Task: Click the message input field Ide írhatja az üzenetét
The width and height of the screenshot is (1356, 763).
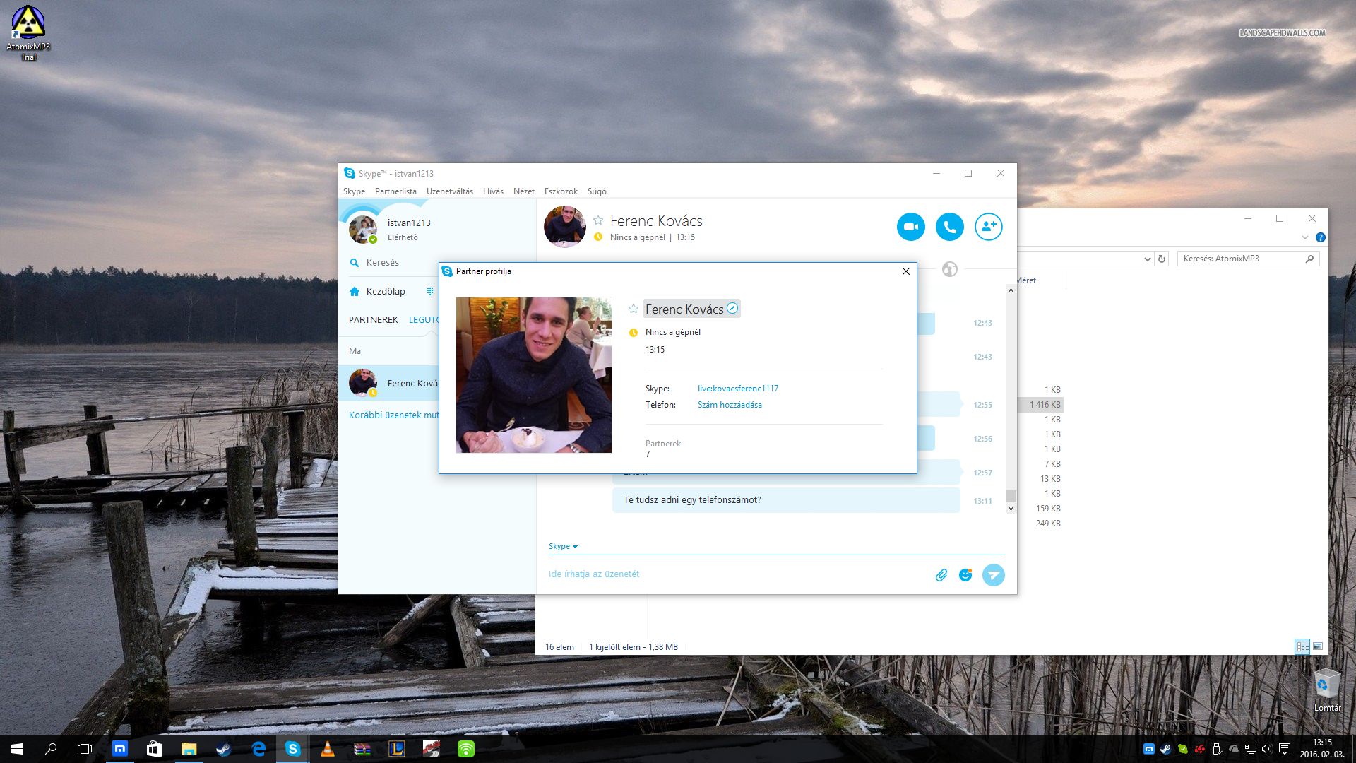Action: tap(734, 574)
